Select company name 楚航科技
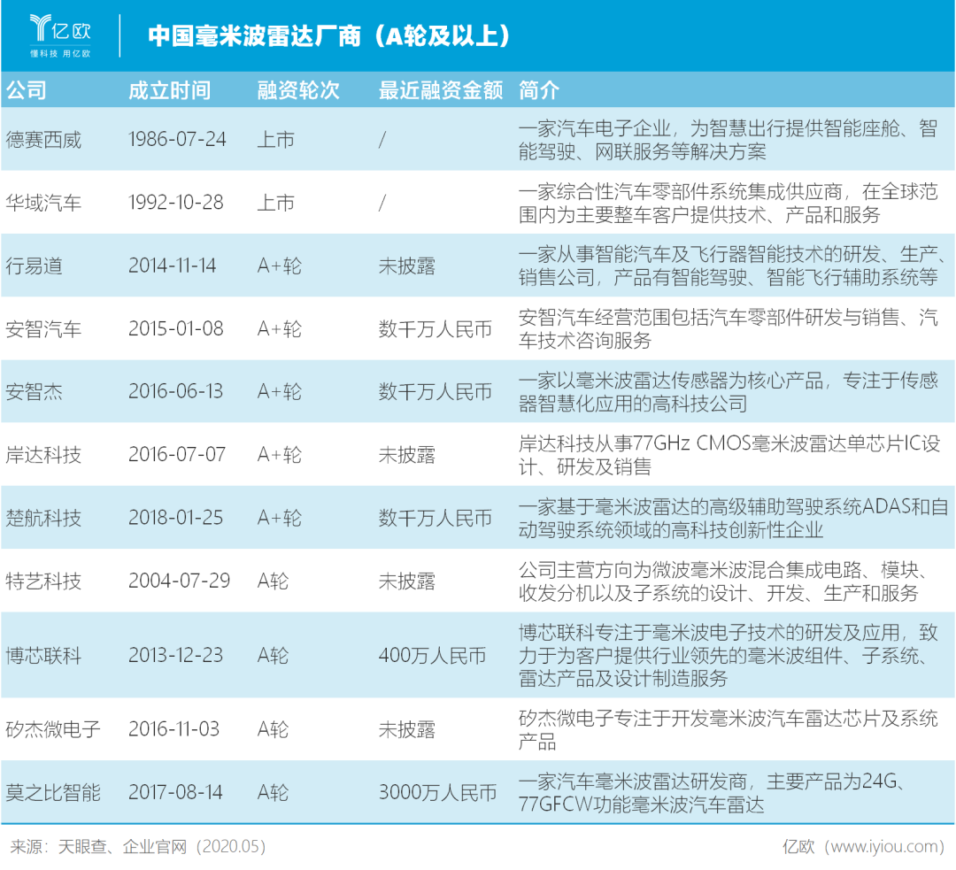The height and width of the screenshot is (870, 956). [43, 519]
